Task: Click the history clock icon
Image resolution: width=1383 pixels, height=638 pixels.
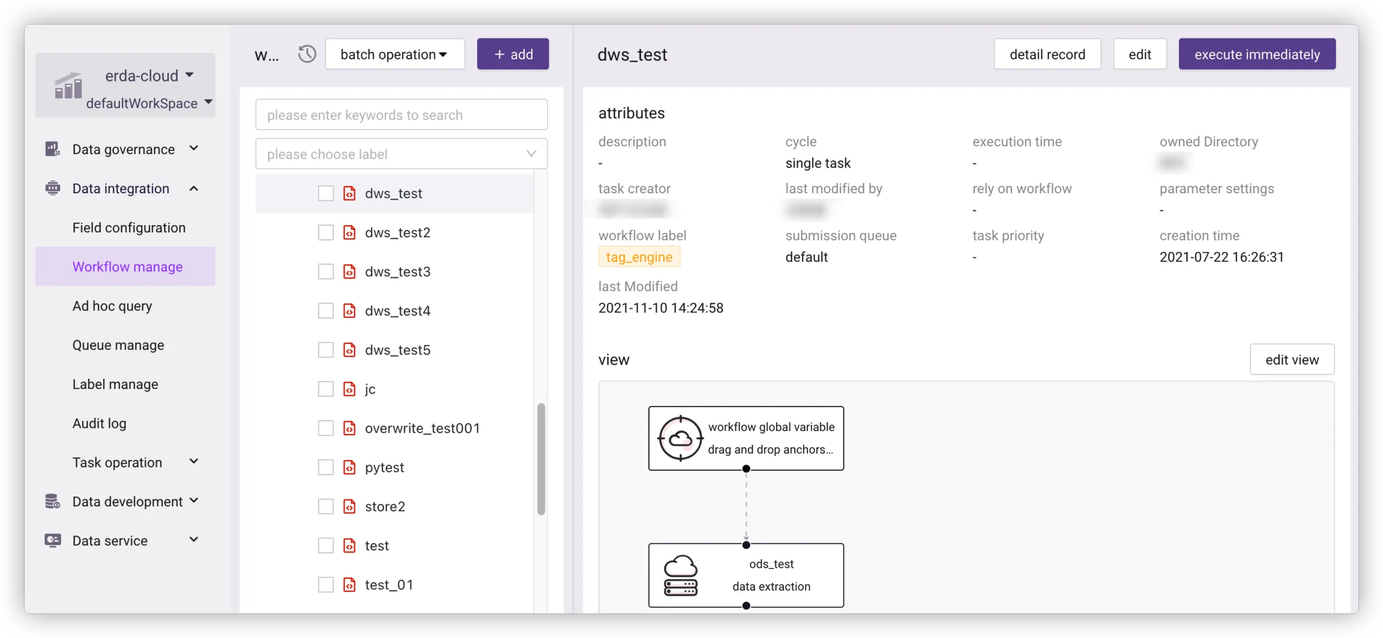Action: pyautogui.click(x=307, y=54)
